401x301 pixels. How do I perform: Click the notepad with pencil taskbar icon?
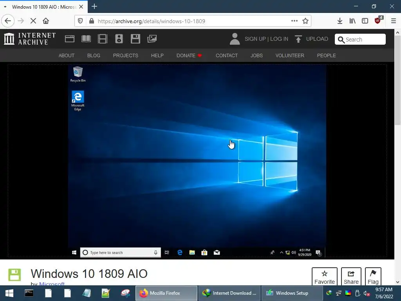[x=106, y=293]
